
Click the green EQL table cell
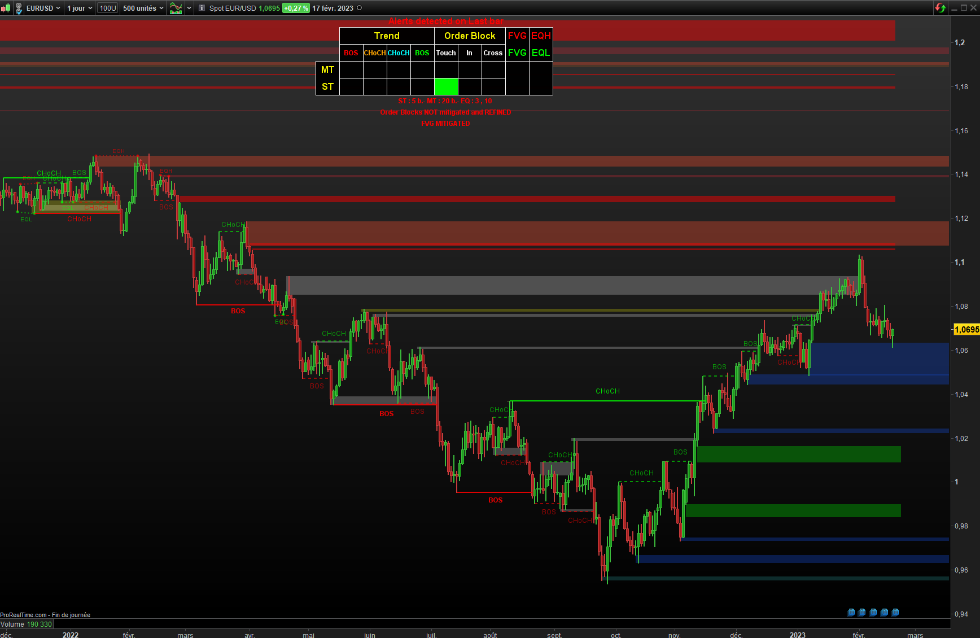(x=541, y=53)
